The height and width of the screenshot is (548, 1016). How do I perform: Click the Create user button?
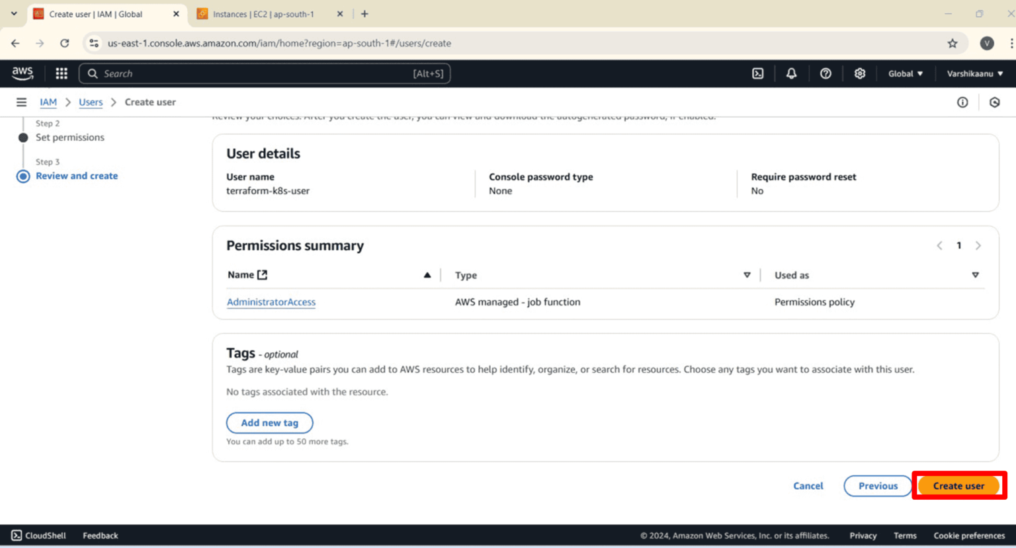click(x=959, y=485)
